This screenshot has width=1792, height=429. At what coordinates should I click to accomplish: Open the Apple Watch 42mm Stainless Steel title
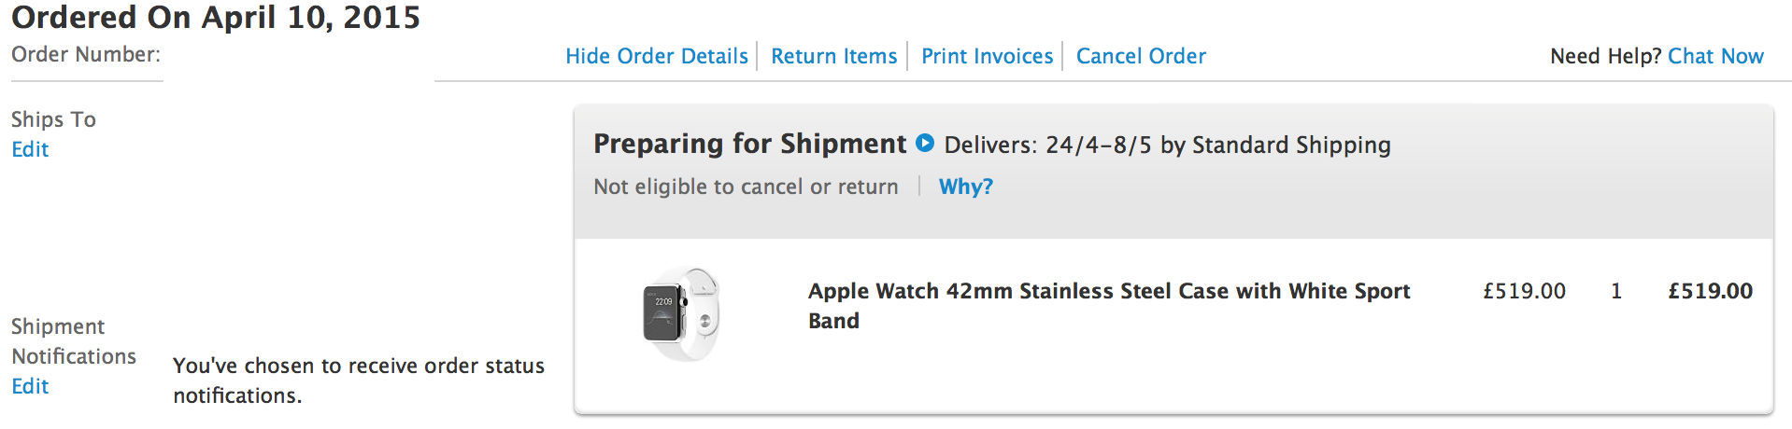[x=1109, y=306]
